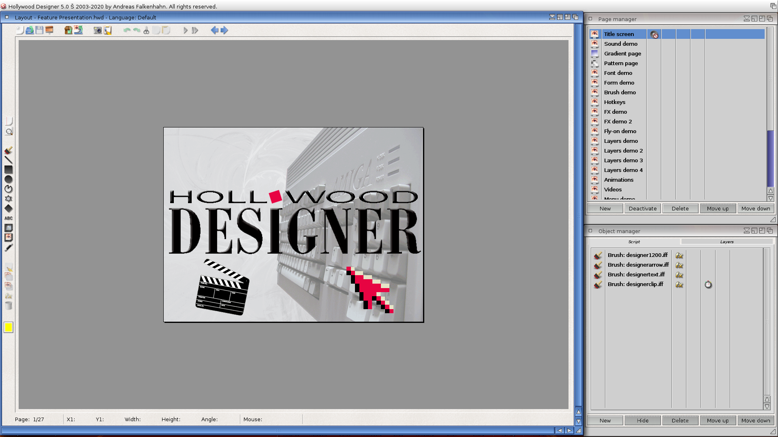Click the Undo arrow icon

coord(127,30)
